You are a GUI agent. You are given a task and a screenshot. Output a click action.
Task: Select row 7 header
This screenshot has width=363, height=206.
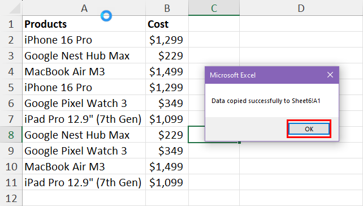[x=11, y=119]
